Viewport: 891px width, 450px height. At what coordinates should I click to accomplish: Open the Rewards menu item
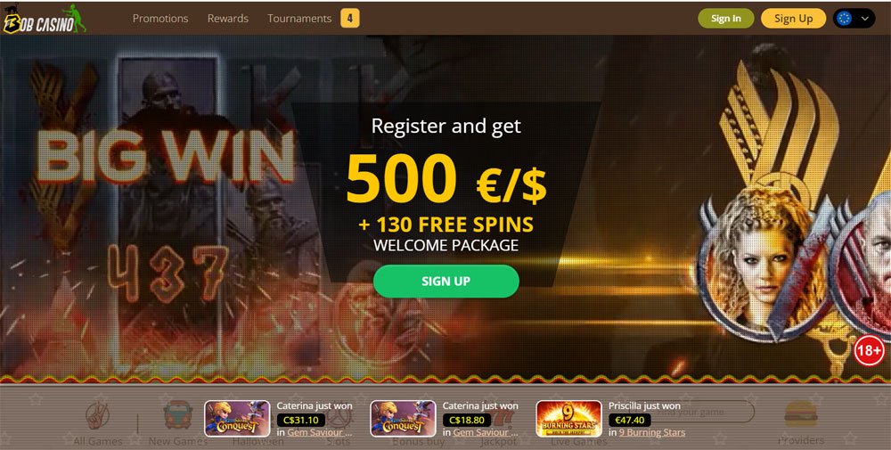[228, 18]
